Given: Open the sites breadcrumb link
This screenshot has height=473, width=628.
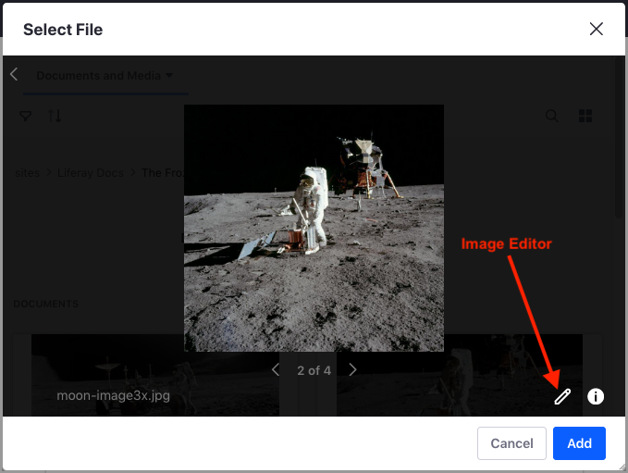Looking at the screenshot, I should (x=27, y=173).
